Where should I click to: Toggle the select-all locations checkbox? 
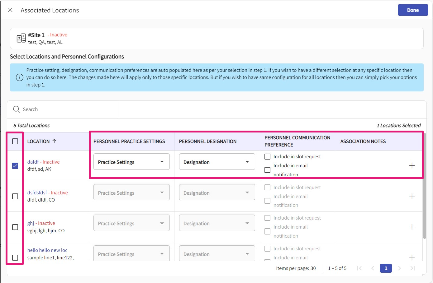(15, 141)
